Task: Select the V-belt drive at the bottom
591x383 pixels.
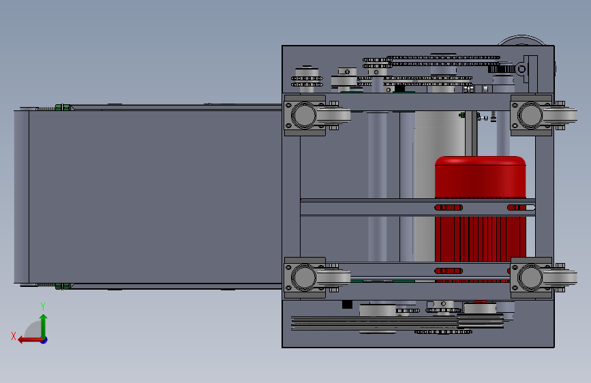Action: [x=397, y=323]
